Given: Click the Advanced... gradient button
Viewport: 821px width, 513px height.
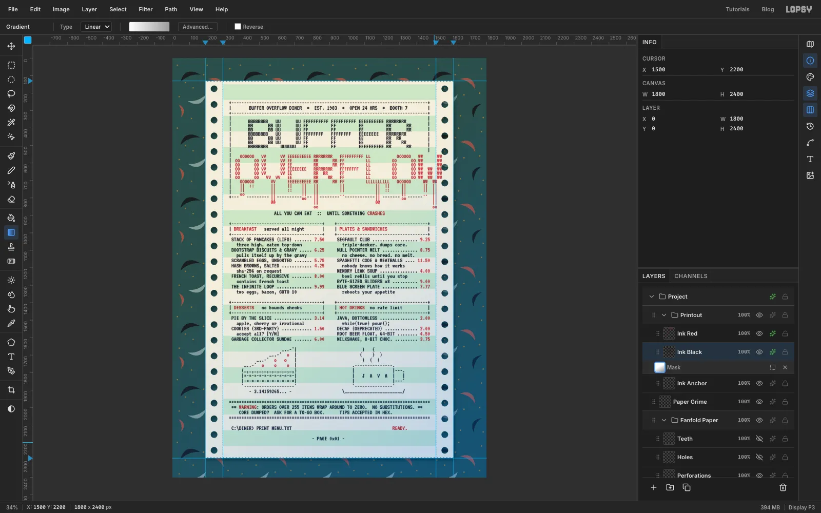Looking at the screenshot, I should [198, 27].
